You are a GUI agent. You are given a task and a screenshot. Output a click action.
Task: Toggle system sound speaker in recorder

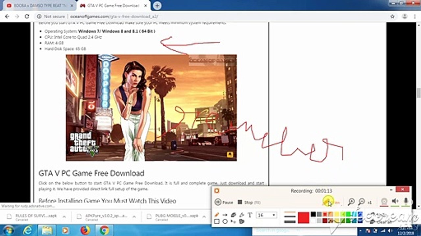click(x=395, y=202)
